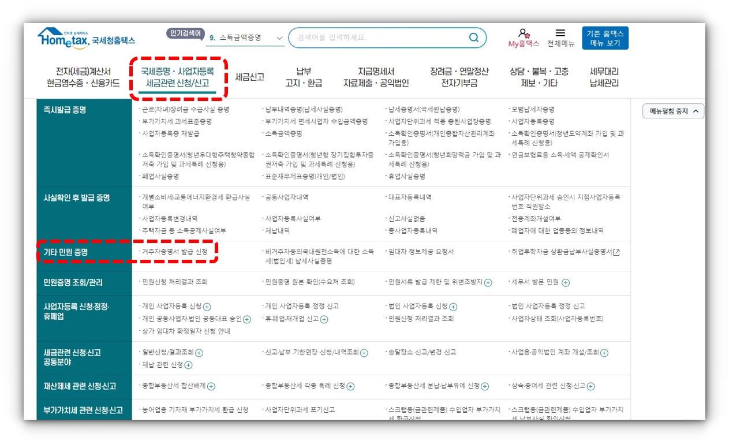
Task: Click plus icon beside 민원서류 발급 제한 및 위변조방지
Action: click(488, 283)
